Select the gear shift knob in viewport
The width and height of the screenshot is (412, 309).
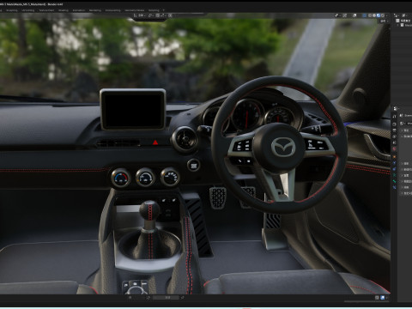(149, 210)
